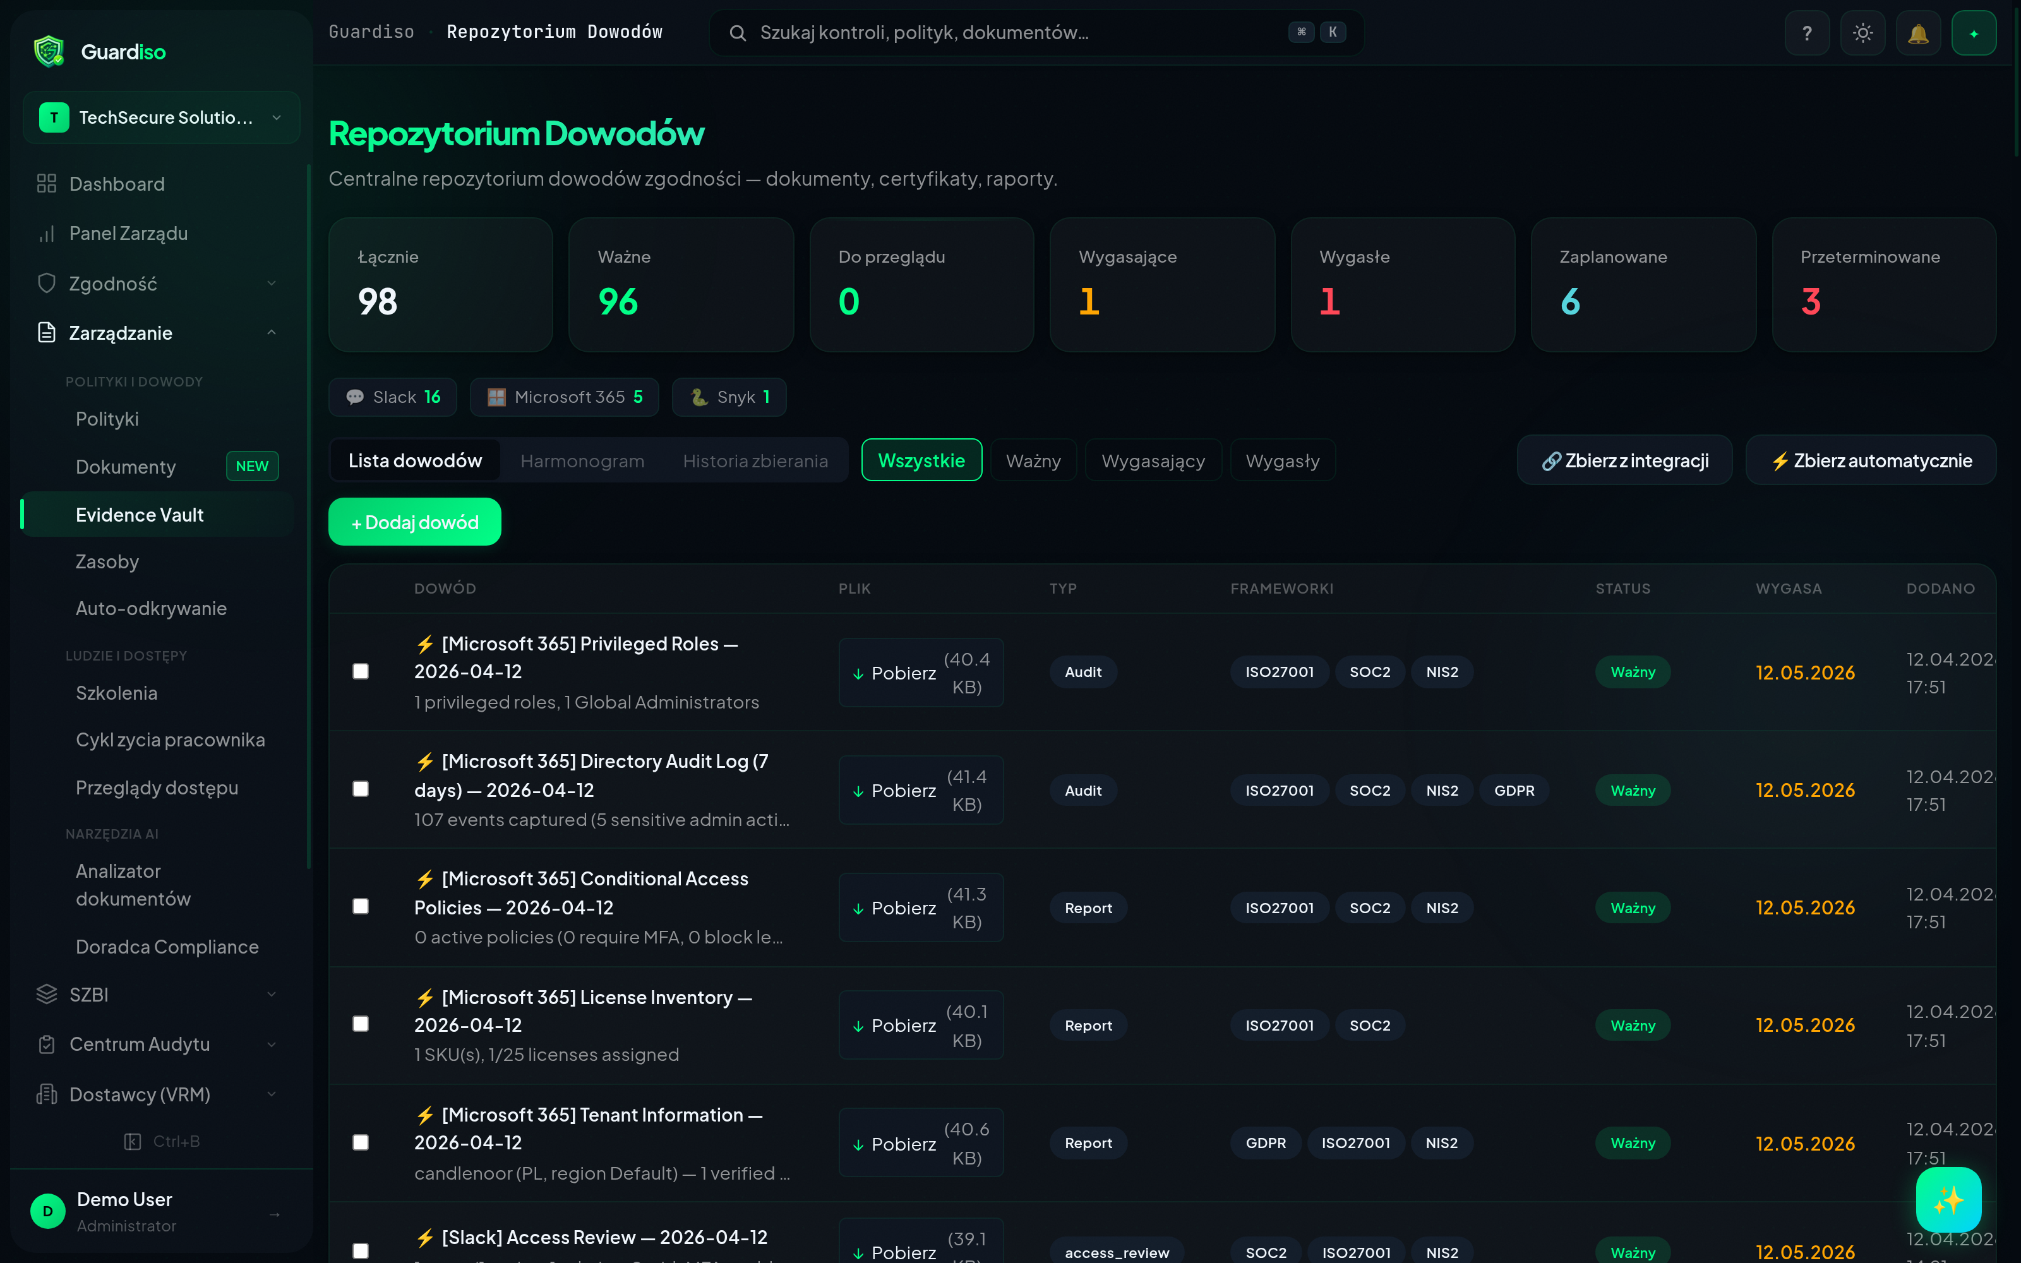This screenshot has height=1263, width=2021.
Task: Tick the License Inventory row checkbox
Action: click(x=361, y=1024)
